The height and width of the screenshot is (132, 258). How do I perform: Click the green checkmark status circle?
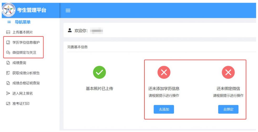[99, 72]
